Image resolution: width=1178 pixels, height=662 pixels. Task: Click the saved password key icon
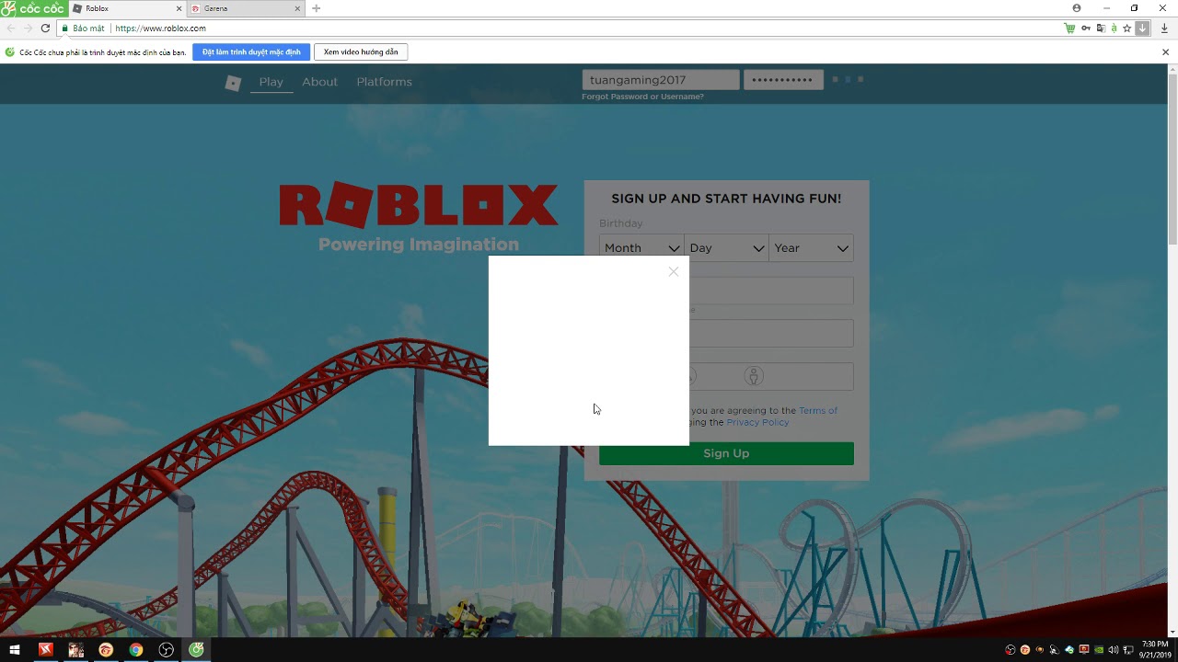coord(1086,29)
